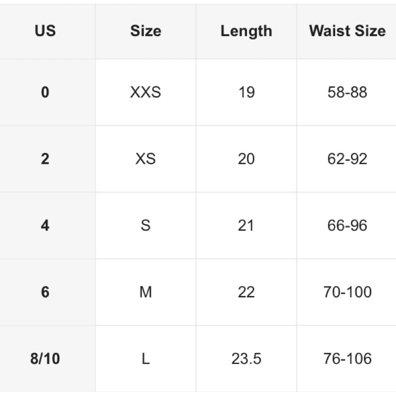Click the US column header
This screenshot has height=396, width=396.
pyautogui.click(x=45, y=31)
